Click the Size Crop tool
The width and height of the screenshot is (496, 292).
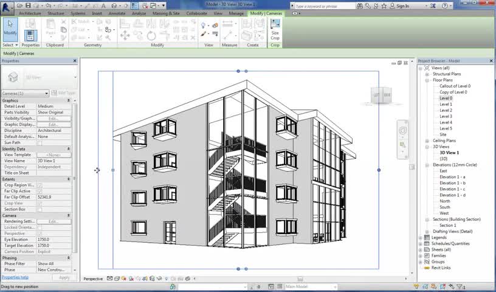point(275,29)
